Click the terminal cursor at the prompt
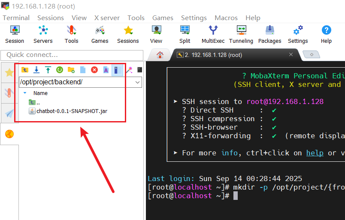 (x=236, y=196)
